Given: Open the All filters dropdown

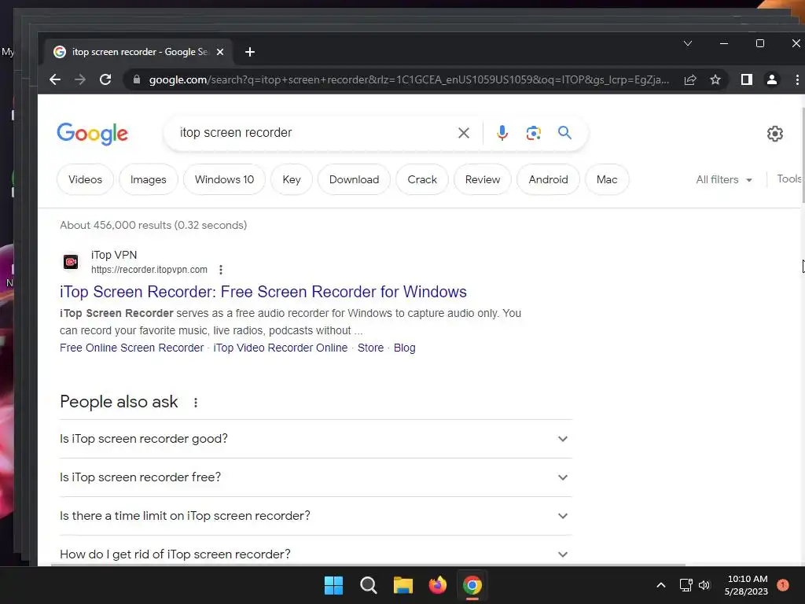Looking at the screenshot, I should (x=724, y=180).
